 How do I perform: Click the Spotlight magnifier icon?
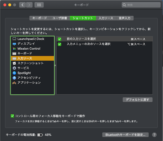[x=14, y=73]
